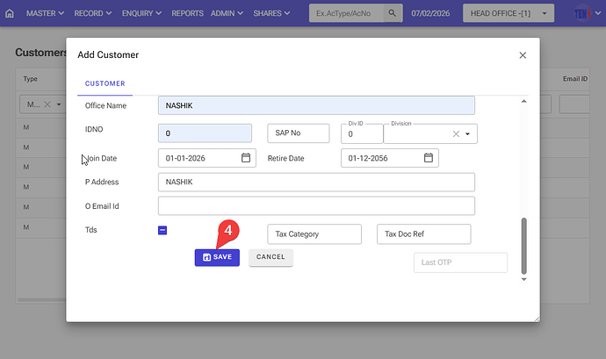Click the O Email Id field
606x359 pixels.
316,205
